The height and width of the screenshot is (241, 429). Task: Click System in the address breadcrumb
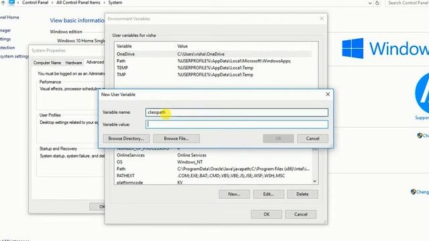pyautogui.click(x=115, y=3)
